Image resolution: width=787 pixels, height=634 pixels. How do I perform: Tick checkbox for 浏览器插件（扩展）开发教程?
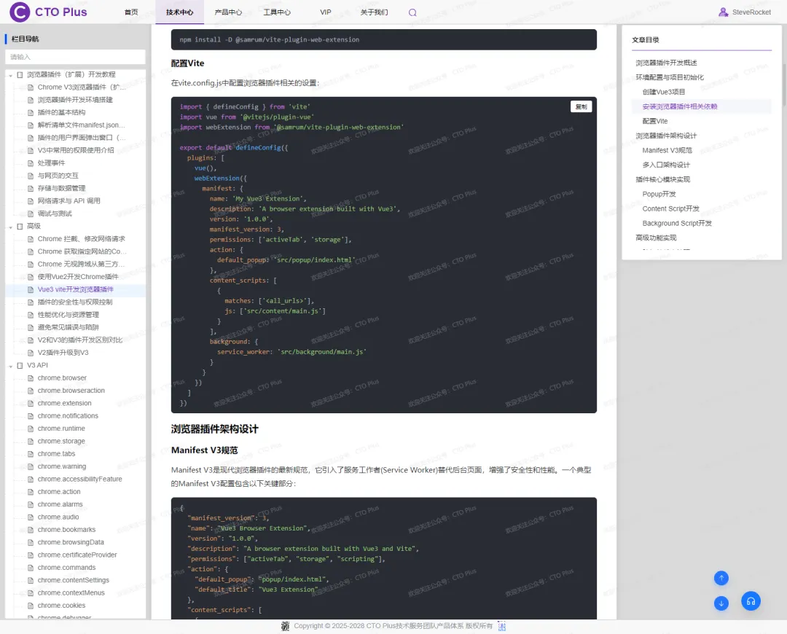20,75
